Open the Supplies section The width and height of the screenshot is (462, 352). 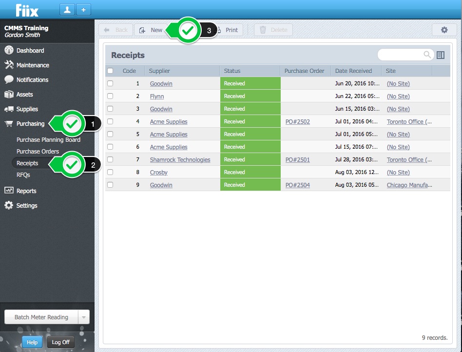coord(27,109)
